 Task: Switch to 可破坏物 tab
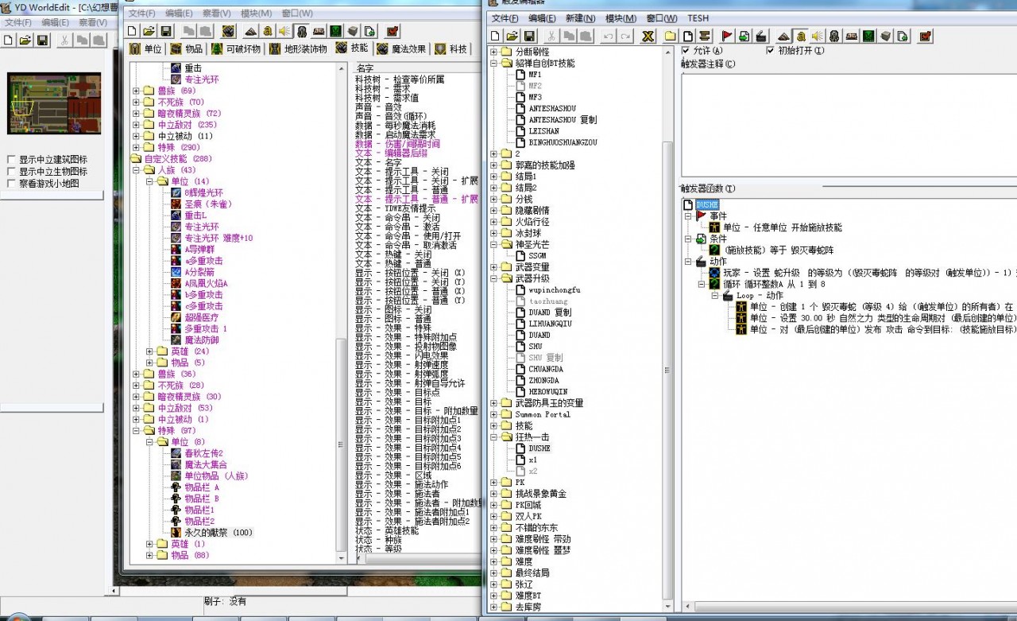click(237, 49)
